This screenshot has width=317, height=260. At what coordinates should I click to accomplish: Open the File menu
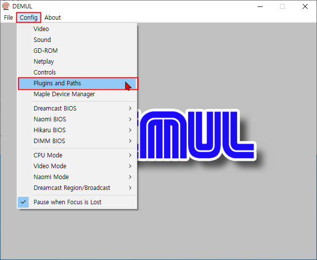click(8, 18)
